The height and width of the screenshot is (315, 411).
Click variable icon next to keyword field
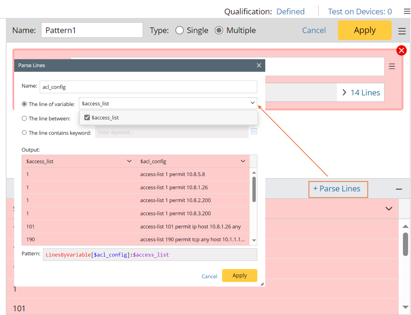click(x=254, y=132)
